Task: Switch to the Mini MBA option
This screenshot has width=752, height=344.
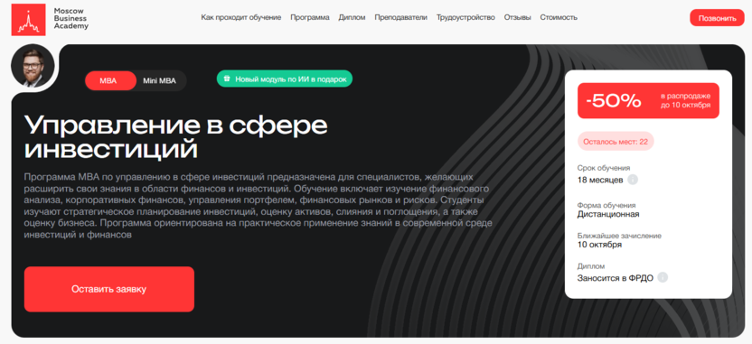Action: [x=159, y=81]
